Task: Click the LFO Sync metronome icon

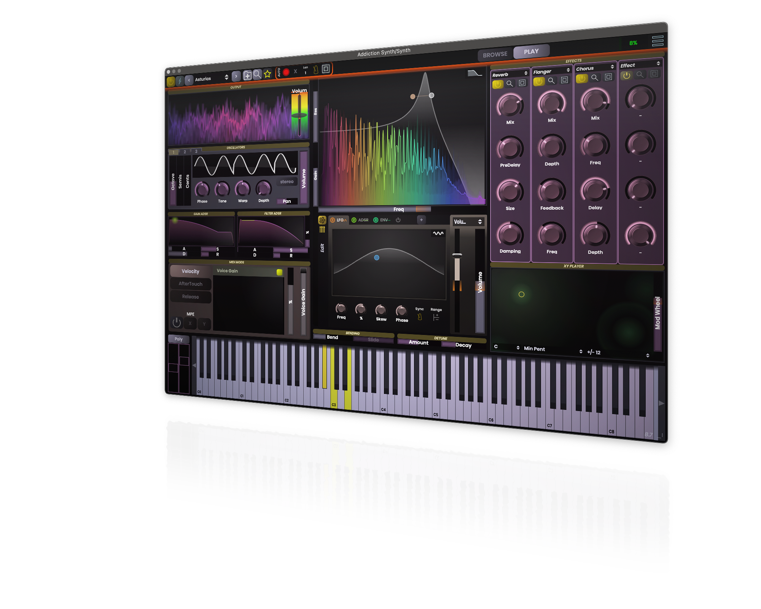Action: click(420, 317)
